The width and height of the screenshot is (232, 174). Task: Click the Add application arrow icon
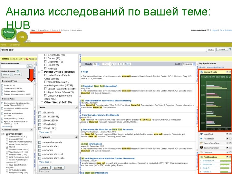point(200,67)
